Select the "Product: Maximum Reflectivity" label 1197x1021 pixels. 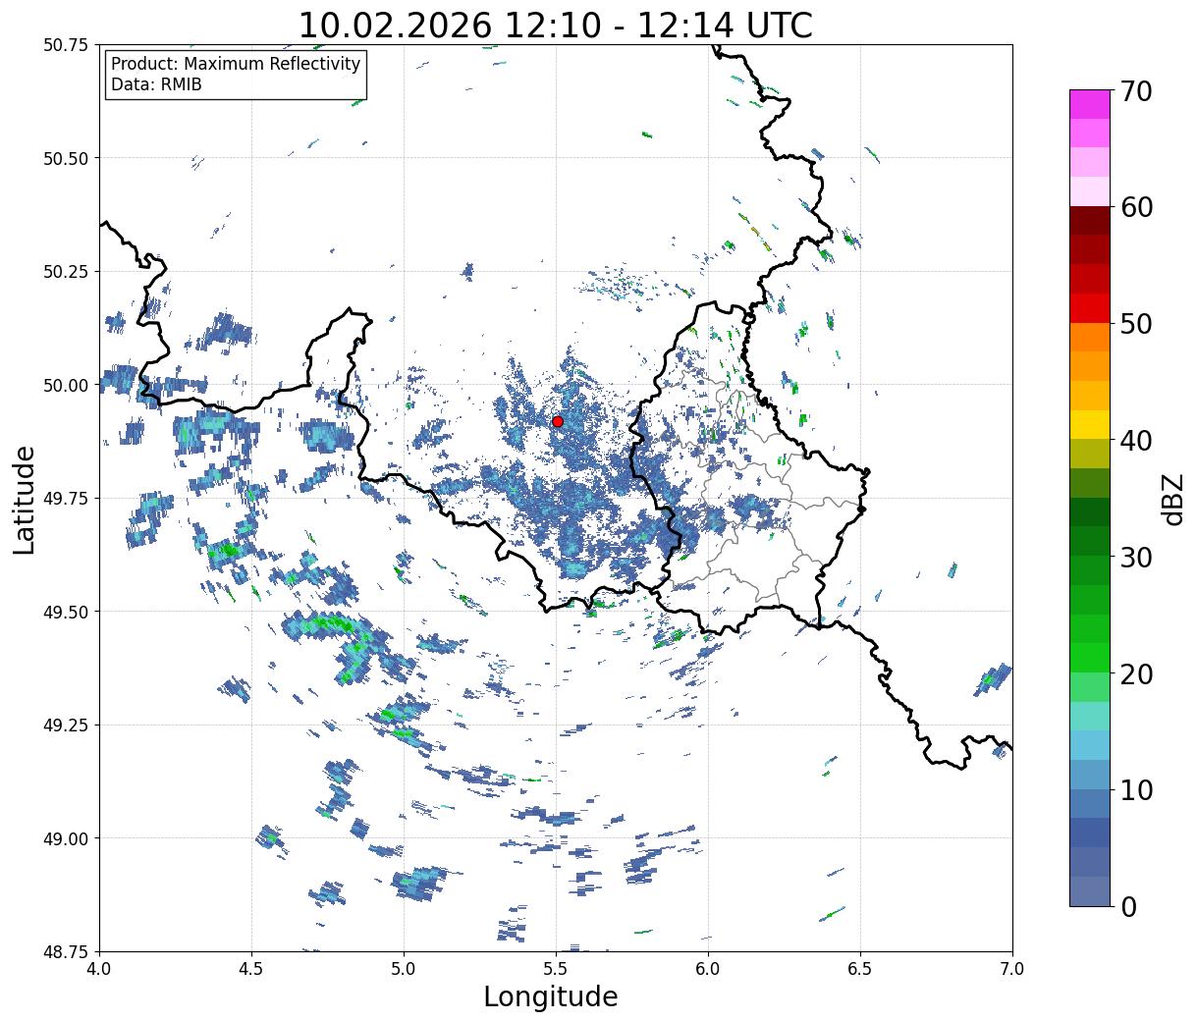click(236, 65)
